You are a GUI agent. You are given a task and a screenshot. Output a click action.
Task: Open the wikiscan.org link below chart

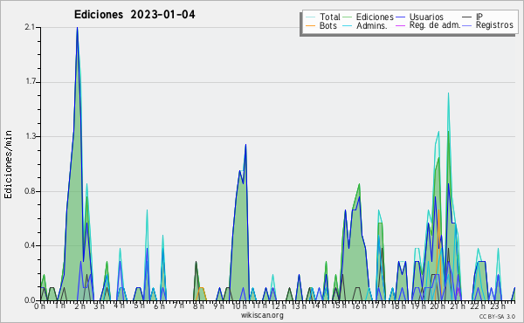click(262, 315)
